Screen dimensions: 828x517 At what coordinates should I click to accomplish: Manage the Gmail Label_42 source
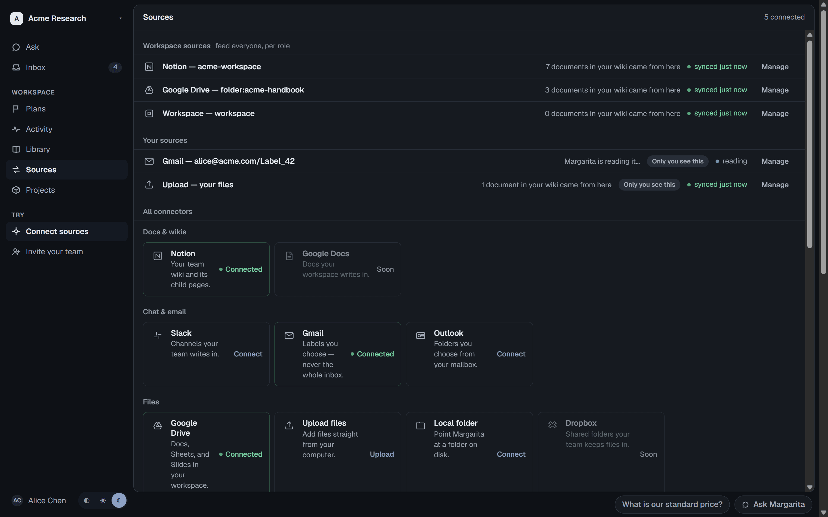(x=775, y=161)
